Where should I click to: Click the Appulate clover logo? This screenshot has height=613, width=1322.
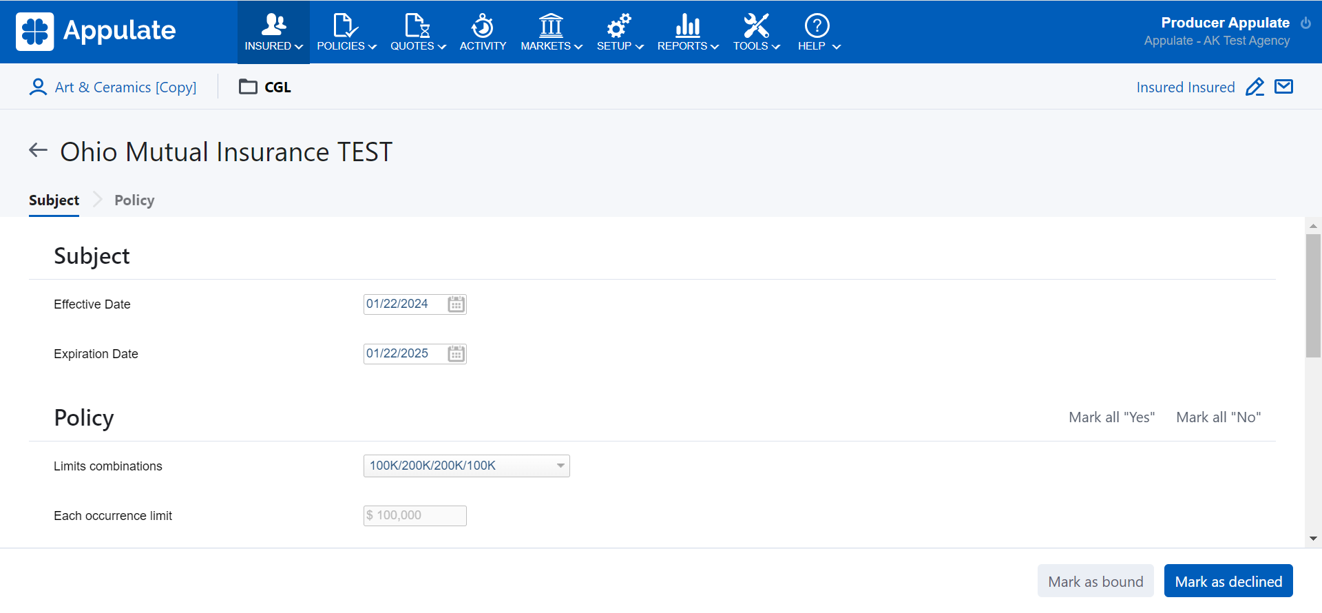coord(35,32)
